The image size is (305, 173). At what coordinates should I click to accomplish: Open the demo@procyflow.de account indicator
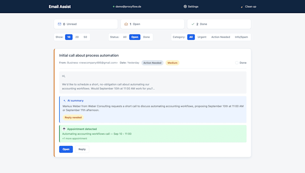coord(127,7)
